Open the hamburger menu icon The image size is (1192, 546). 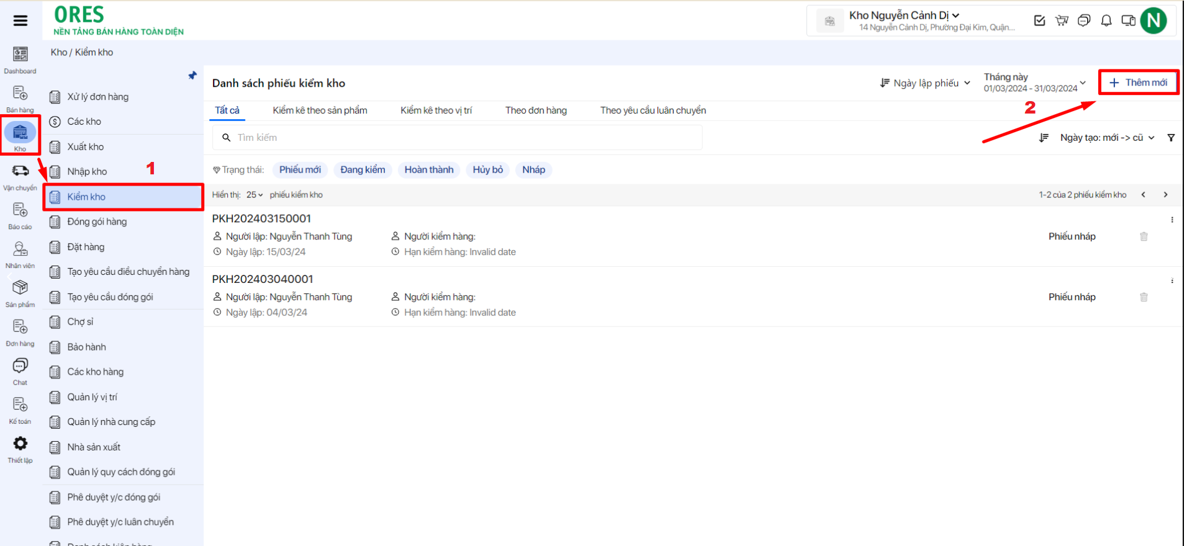[20, 20]
